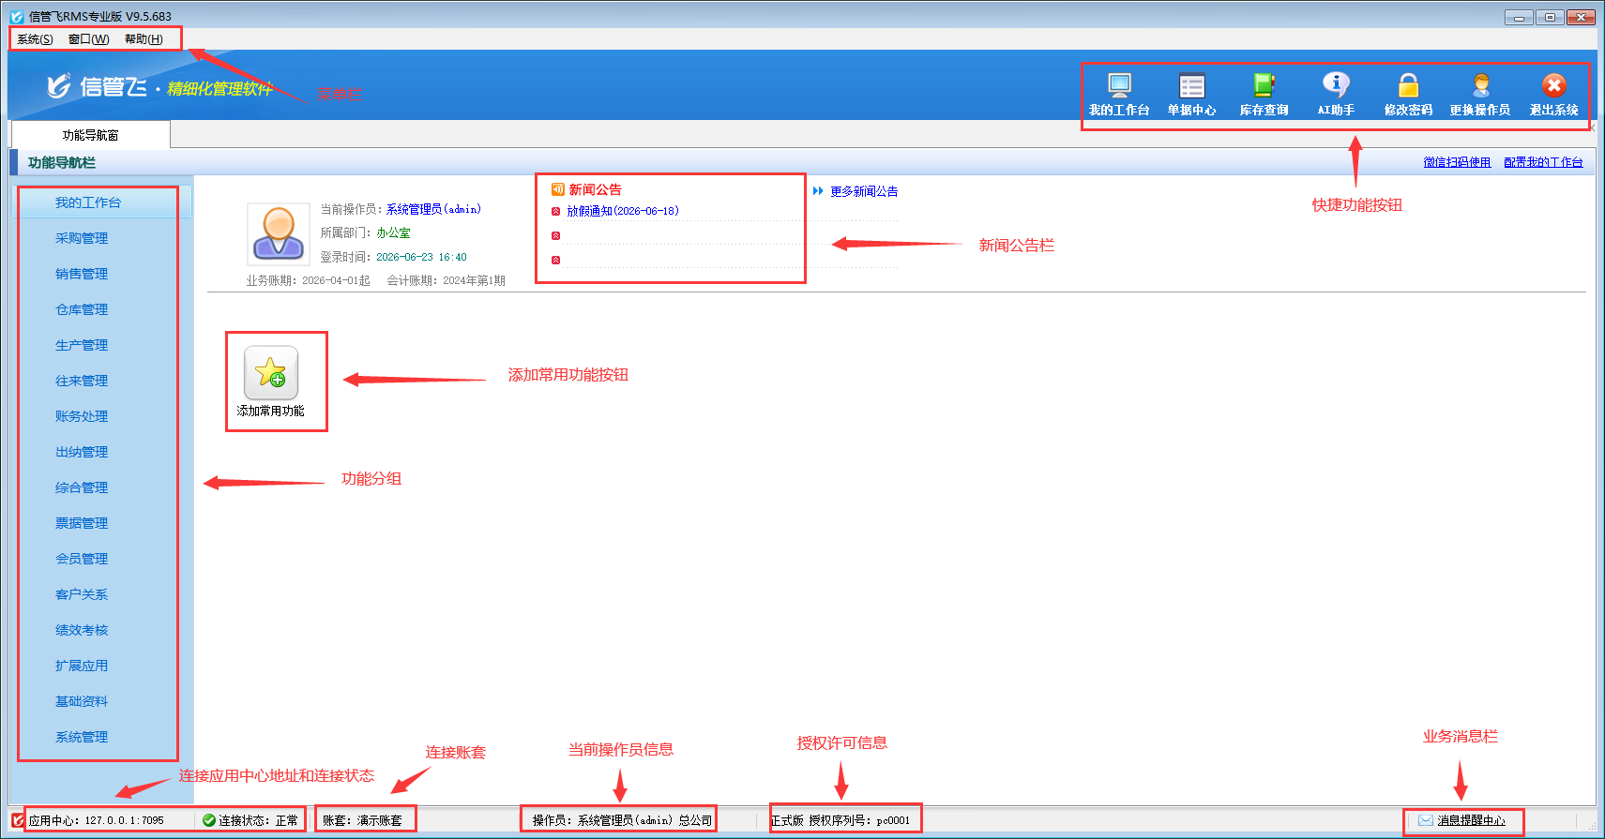Click the 账套: 演示账套 status entry
This screenshot has width=1605, height=839.
[362, 820]
